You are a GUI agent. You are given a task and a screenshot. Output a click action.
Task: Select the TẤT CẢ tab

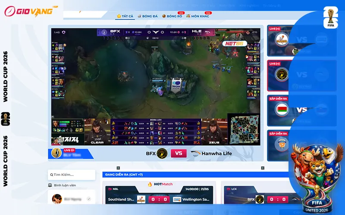point(125,16)
